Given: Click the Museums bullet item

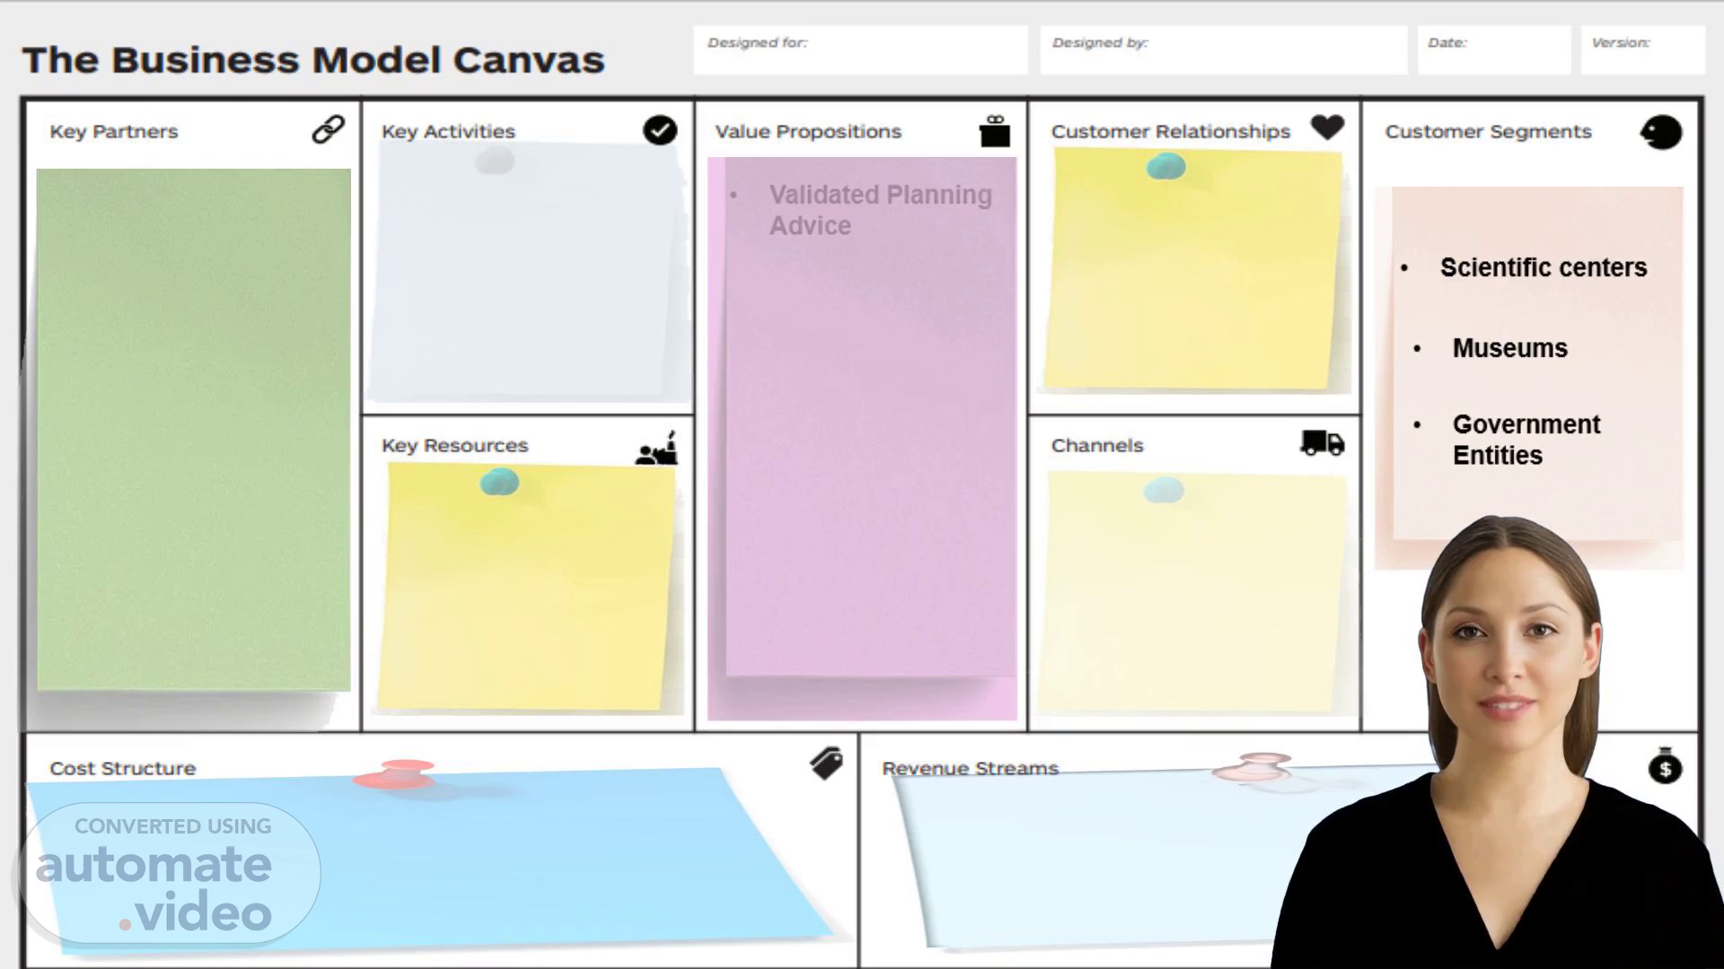Looking at the screenshot, I should point(1509,348).
